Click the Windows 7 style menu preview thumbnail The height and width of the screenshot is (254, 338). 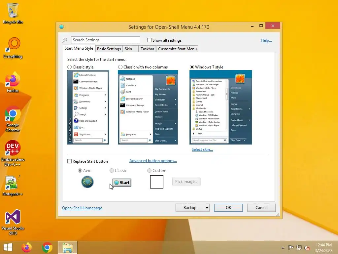click(x=221, y=107)
